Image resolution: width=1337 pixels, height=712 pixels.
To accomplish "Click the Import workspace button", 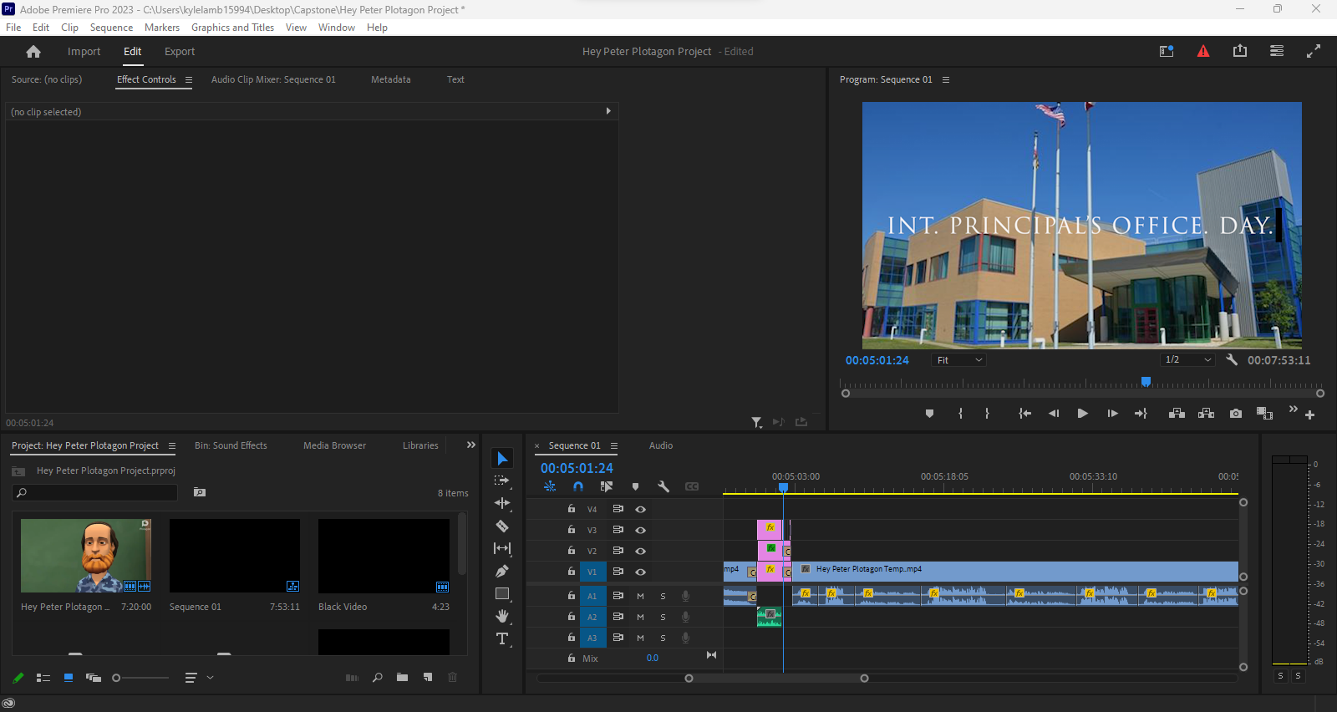I will 84,52.
